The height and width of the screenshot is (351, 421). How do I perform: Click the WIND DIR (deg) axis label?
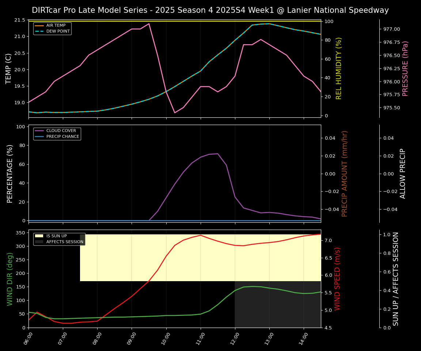click(x=10, y=279)
